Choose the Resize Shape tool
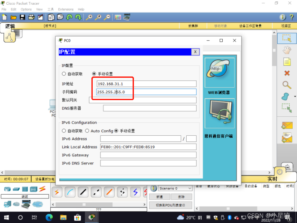 (x=287, y=108)
